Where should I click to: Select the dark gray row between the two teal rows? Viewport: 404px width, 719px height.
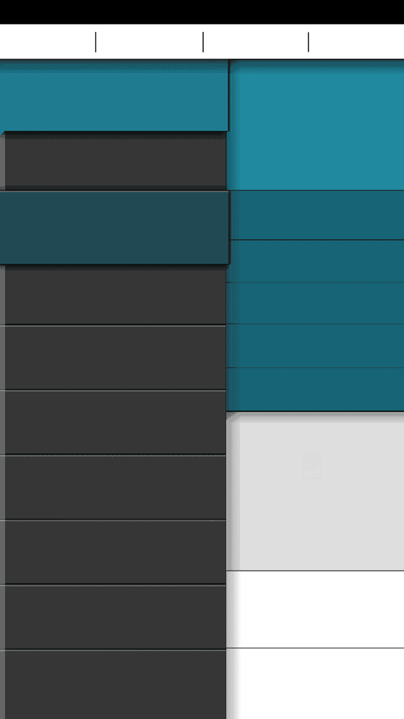(x=116, y=160)
